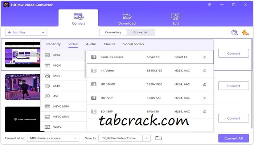Image resolution: width=254 pixels, height=145 pixels.
Task: Switch to the Download tab
Action: tap(127, 18)
